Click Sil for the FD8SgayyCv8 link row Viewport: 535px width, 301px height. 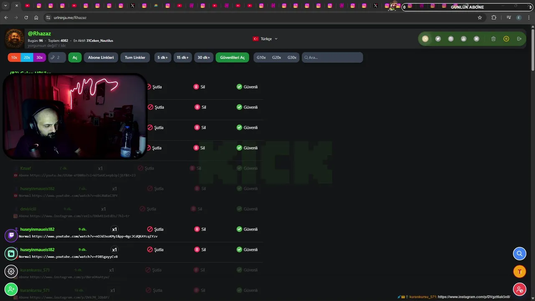[x=200, y=250]
